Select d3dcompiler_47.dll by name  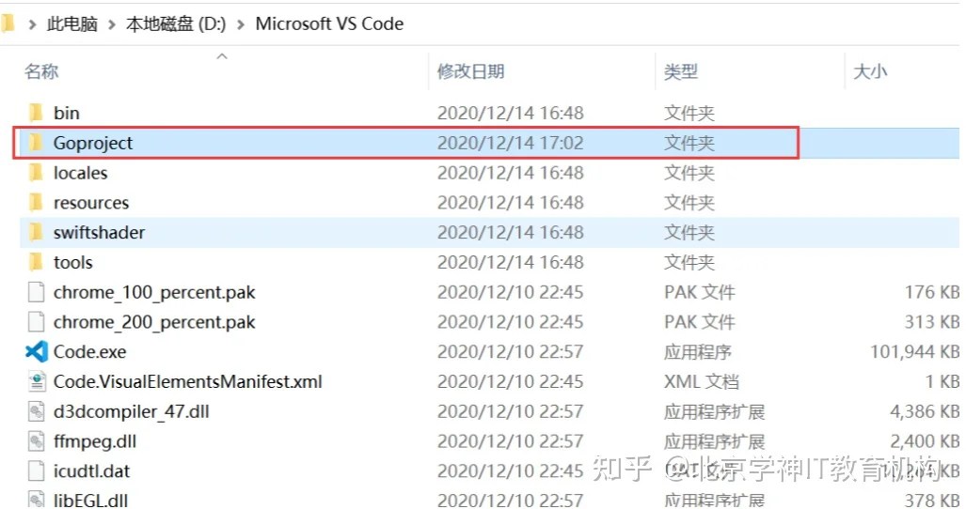[x=132, y=412]
